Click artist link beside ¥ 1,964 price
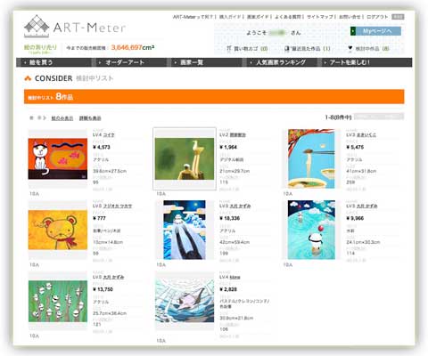 [237, 135]
